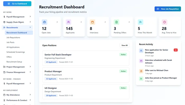Expand the Supply Chain Mgmt. sidebar section
This screenshot has width=185, height=105.
pos(30,22)
